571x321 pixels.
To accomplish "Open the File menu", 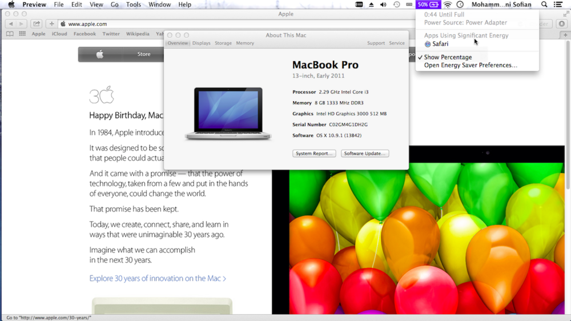I will point(59,5).
